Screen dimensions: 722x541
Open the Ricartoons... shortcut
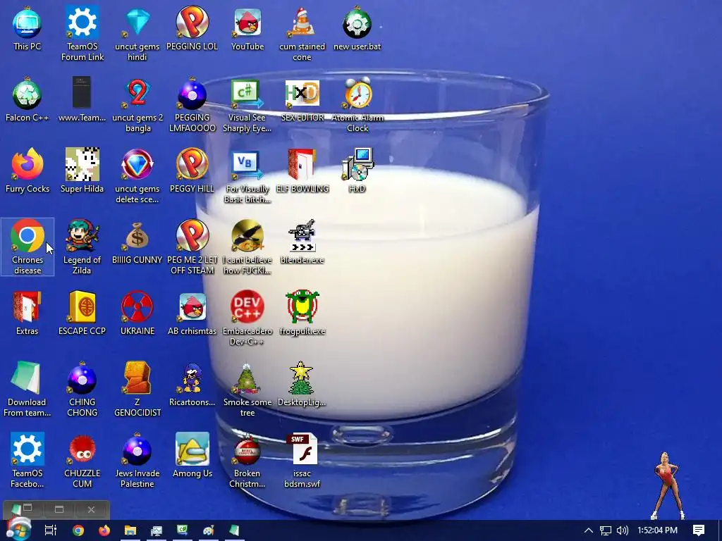click(x=192, y=385)
